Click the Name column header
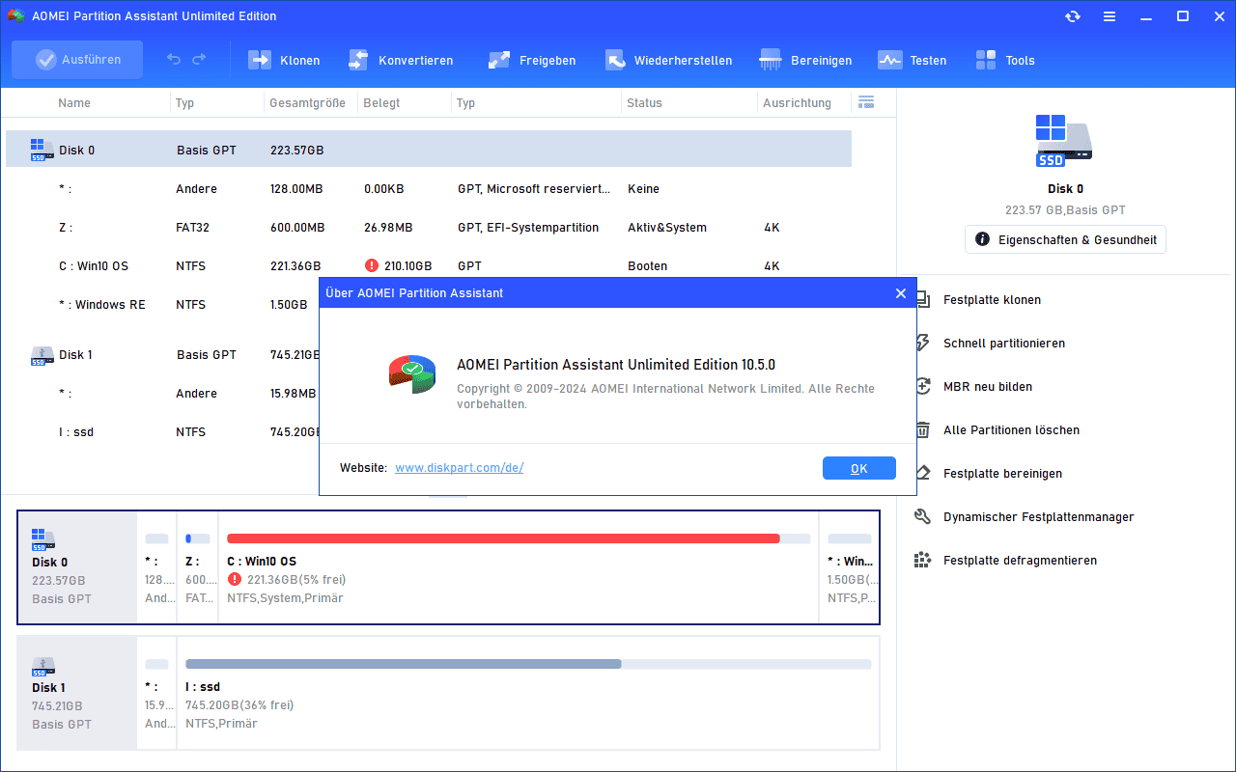The image size is (1236, 772). click(74, 103)
